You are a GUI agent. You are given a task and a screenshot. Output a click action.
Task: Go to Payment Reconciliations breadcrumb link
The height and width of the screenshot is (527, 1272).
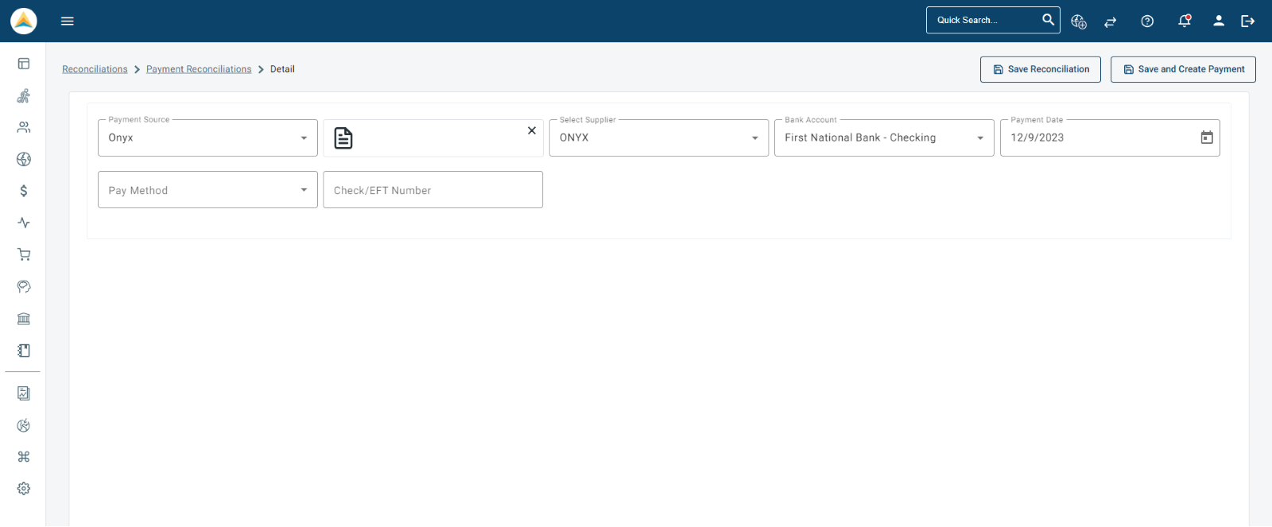tap(199, 69)
